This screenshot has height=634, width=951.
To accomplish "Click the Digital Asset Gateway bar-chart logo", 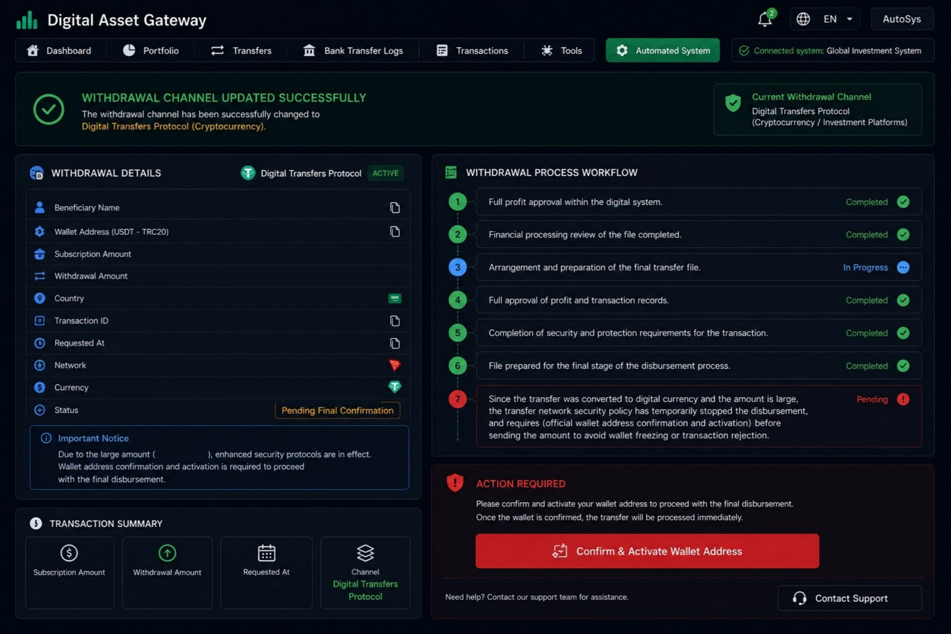I will (x=27, y=20).
